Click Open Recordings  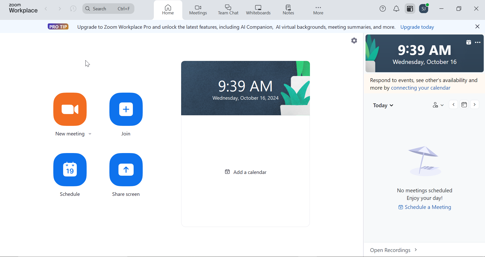[x=390, y=250]
